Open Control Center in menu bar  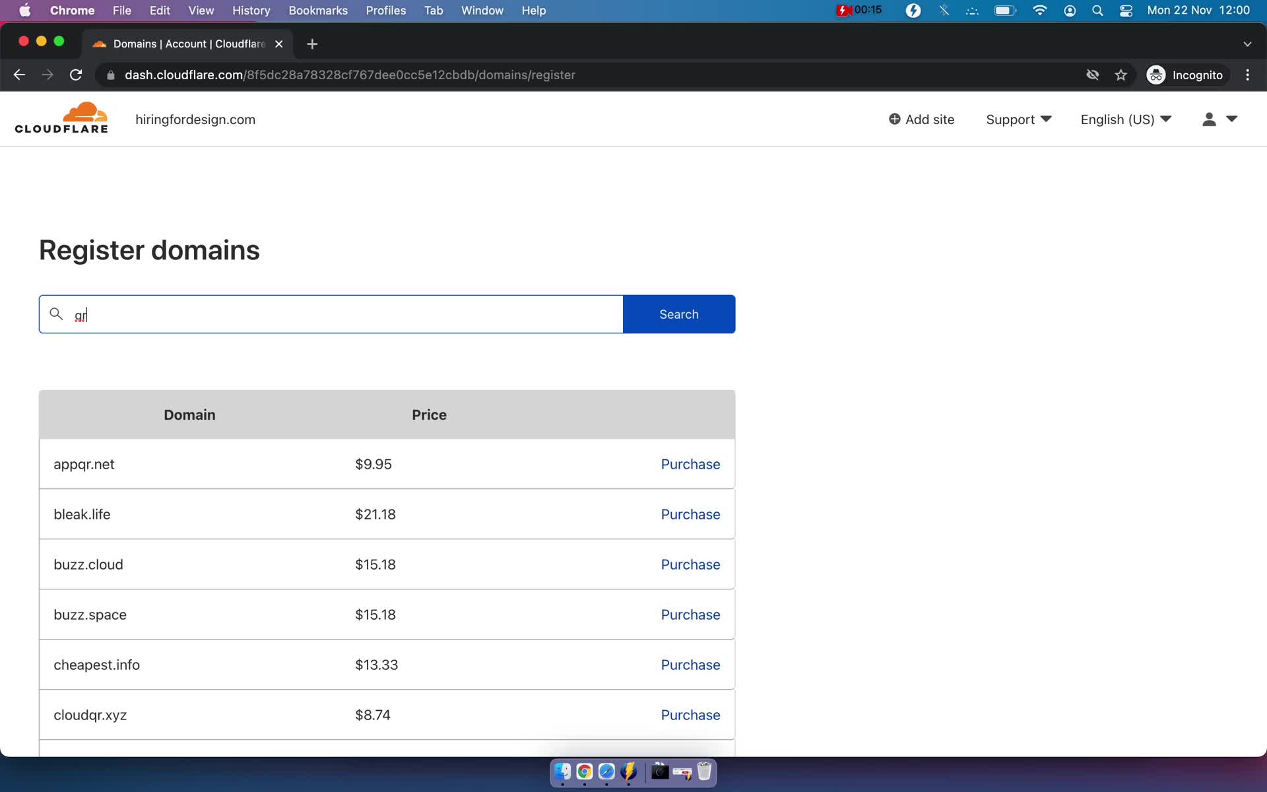[x=1126, y=10]
